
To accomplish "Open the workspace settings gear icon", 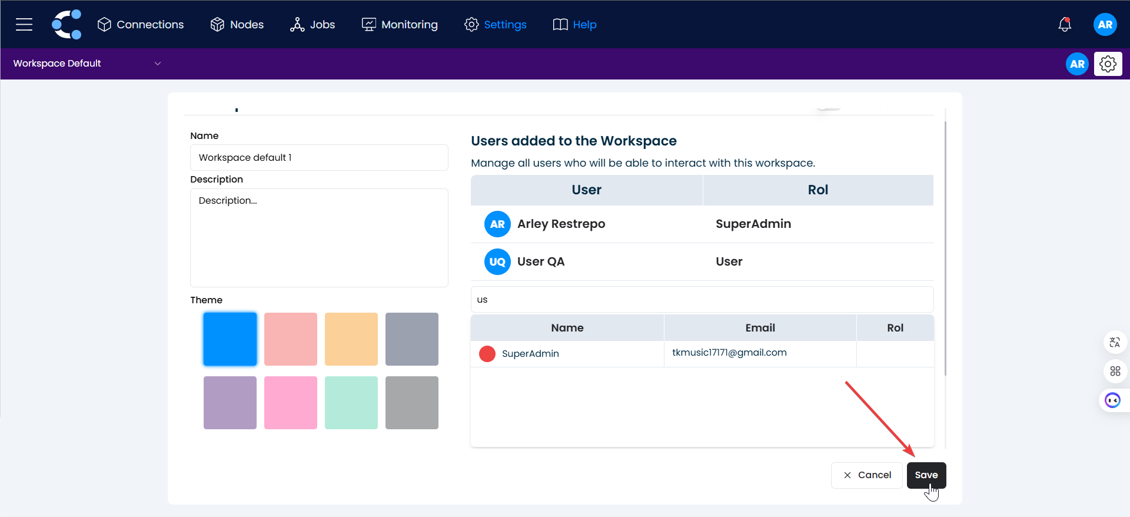I will tap(1108, 64).
